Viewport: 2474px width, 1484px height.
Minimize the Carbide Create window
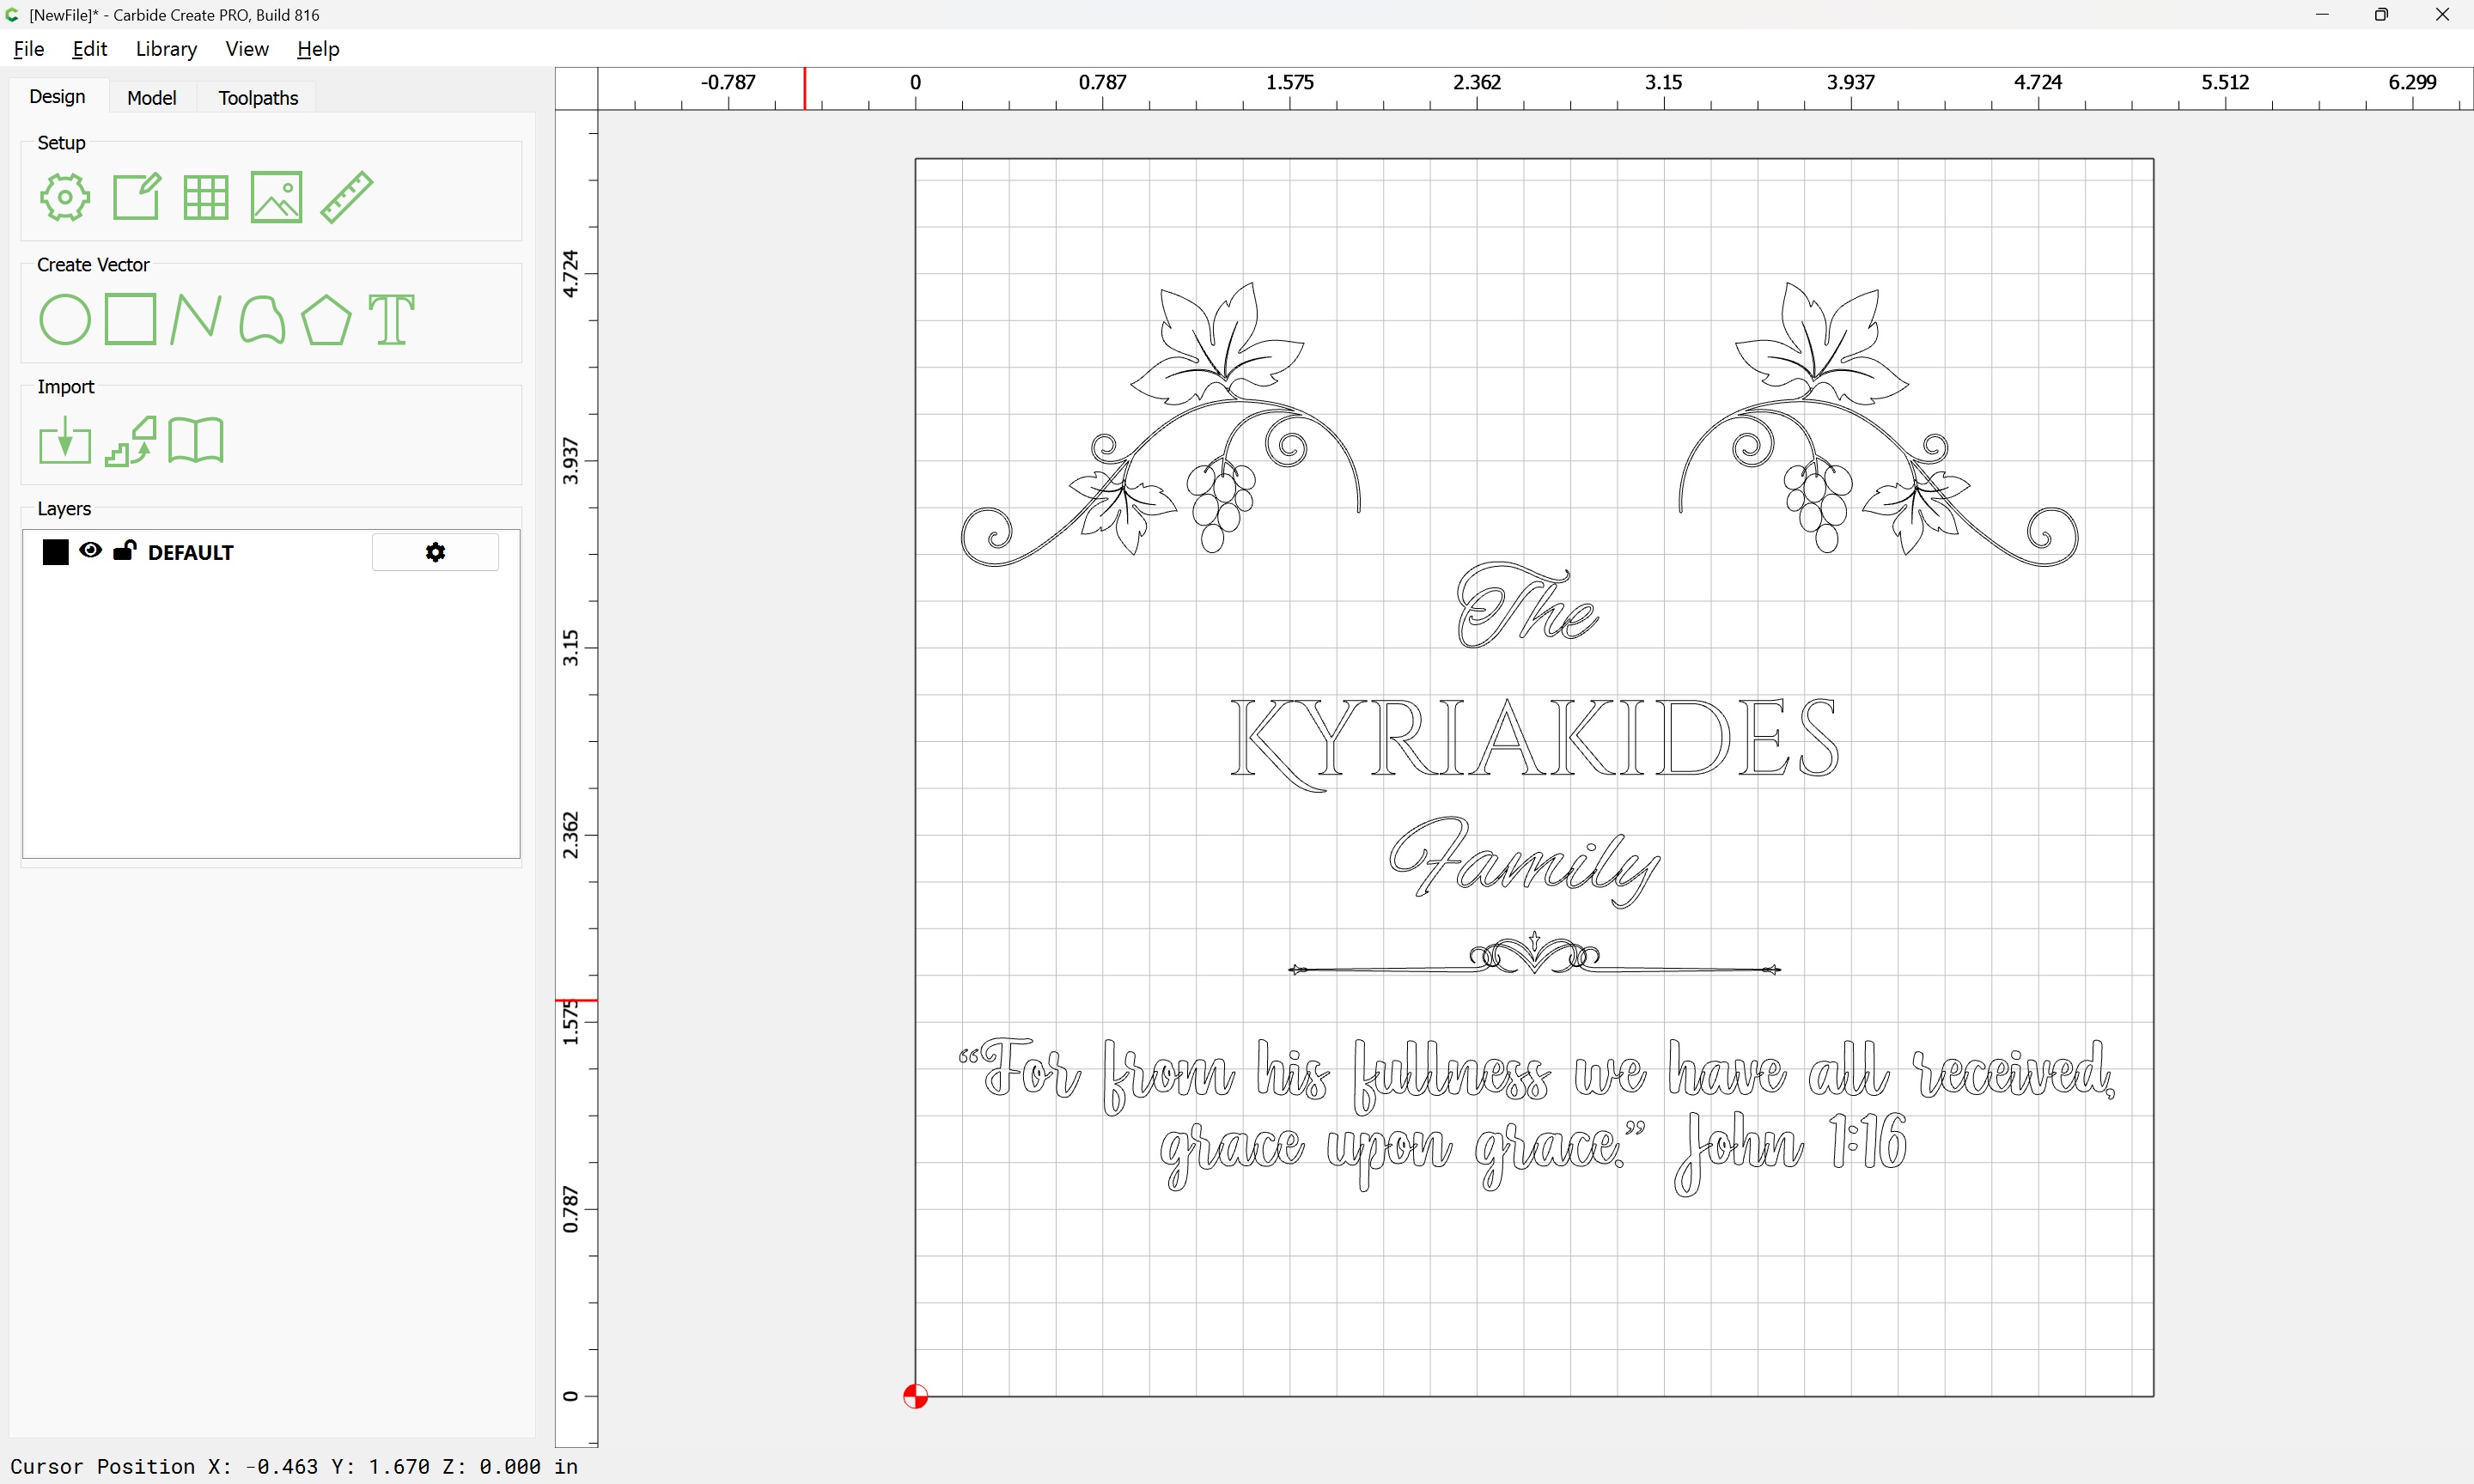click(x=2322, y=15)
